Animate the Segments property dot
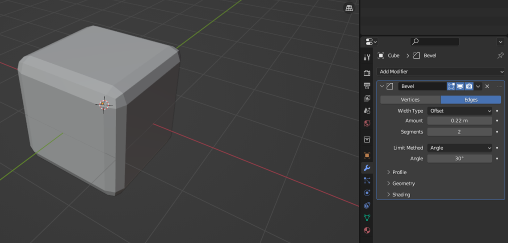The width and height of the screenshot is (508, 243). (x=497, y=132)
